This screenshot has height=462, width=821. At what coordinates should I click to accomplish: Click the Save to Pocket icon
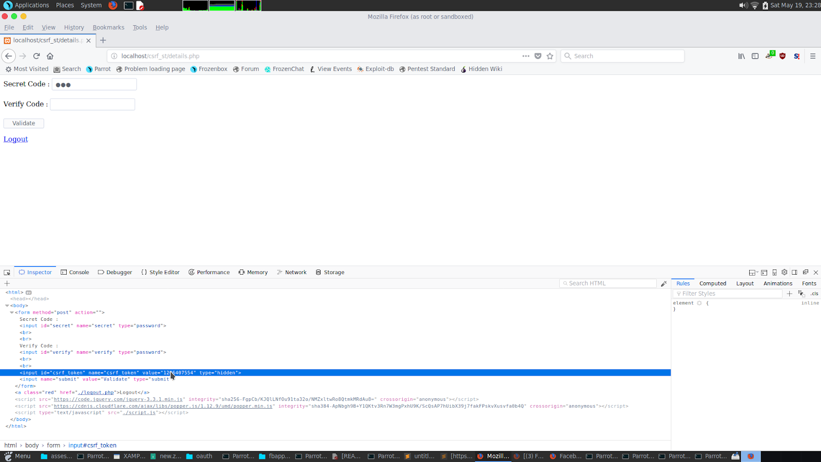538,56
